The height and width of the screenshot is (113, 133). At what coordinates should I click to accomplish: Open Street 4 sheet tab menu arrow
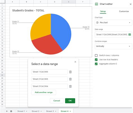tap(70, 111)
